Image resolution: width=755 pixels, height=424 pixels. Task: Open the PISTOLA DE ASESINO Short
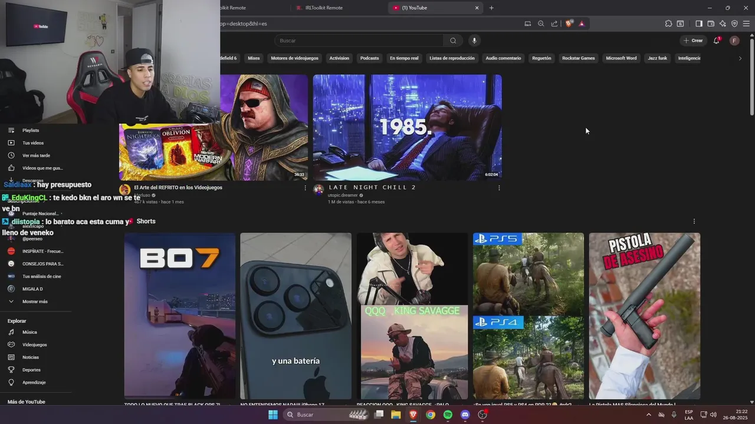pyautogui.click(x=645, y=316)
